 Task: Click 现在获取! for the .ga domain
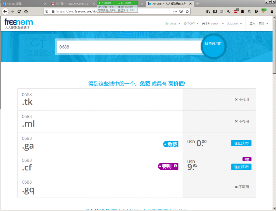point(241,143)
